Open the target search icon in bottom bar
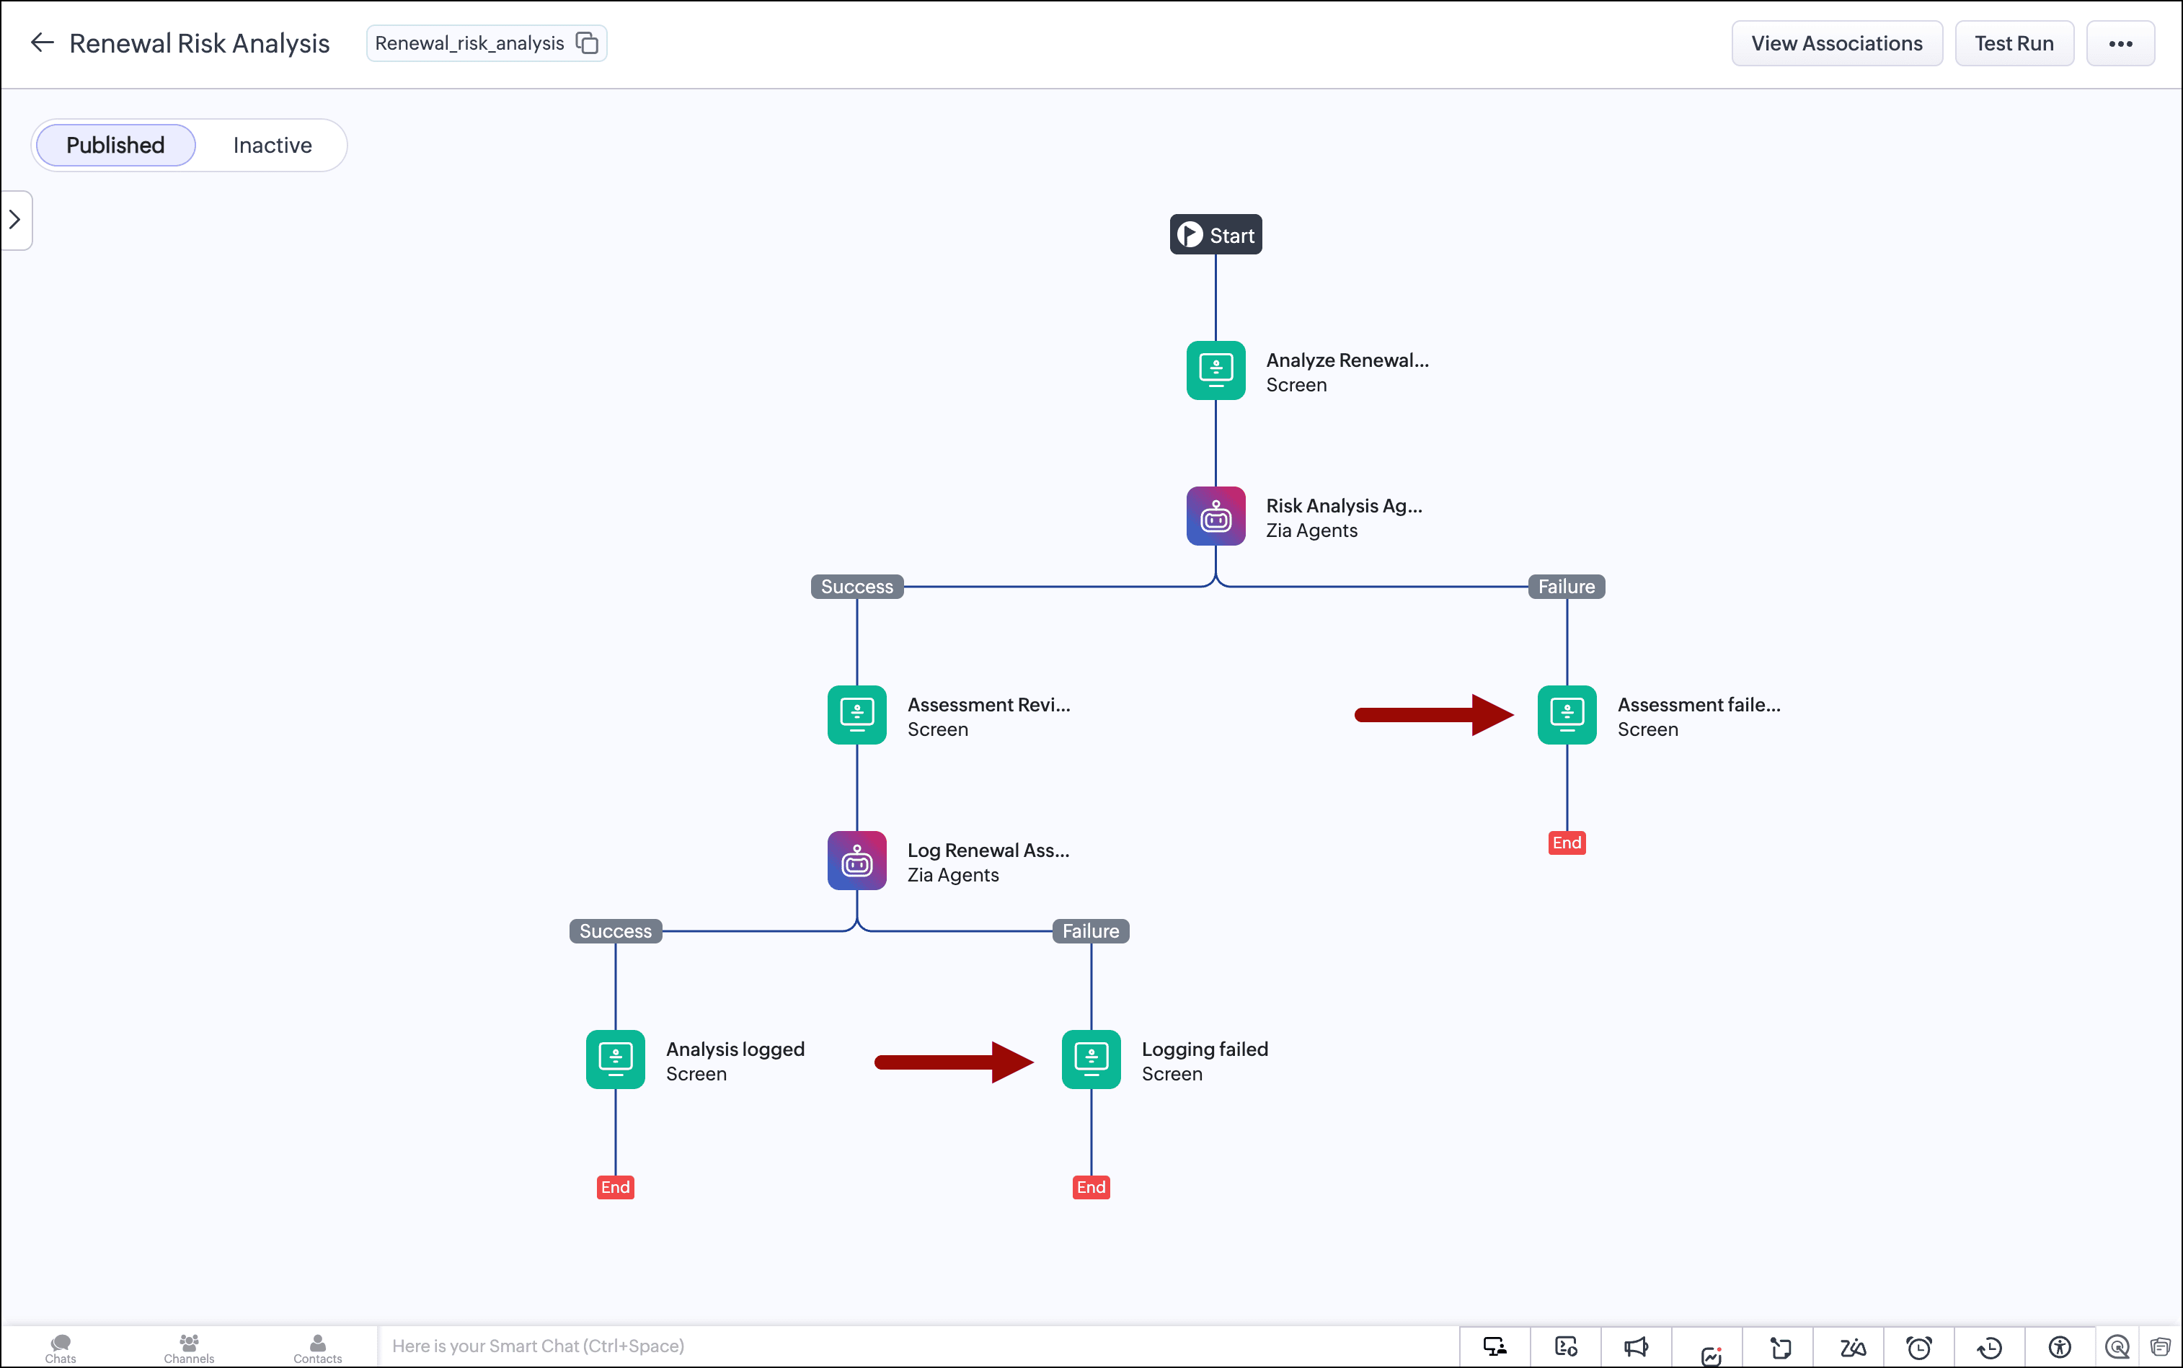 tap(2118, 1347)
